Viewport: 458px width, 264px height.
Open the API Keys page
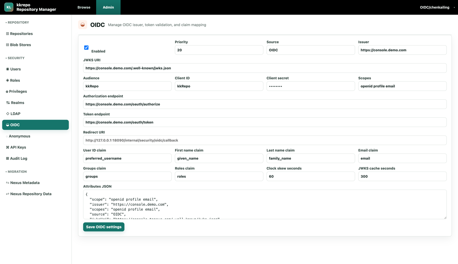click(x=35, y=147)
